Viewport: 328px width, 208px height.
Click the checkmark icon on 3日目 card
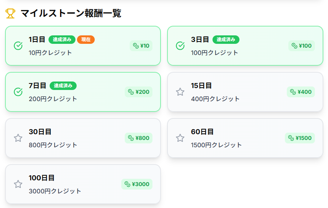[x=180, y=46]
